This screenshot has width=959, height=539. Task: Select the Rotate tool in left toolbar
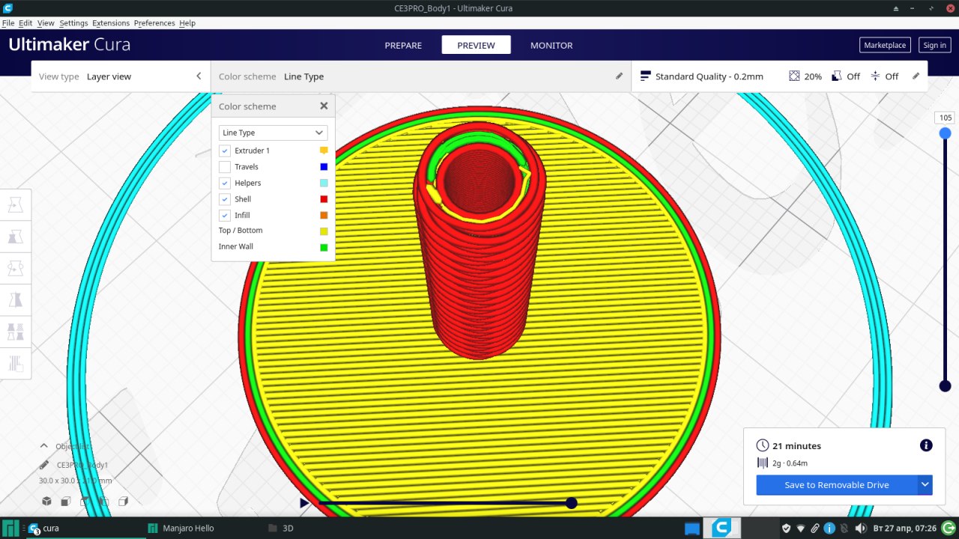pos(15,268)
